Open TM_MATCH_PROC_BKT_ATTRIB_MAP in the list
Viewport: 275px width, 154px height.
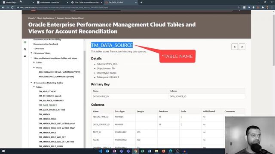(57, 123)
